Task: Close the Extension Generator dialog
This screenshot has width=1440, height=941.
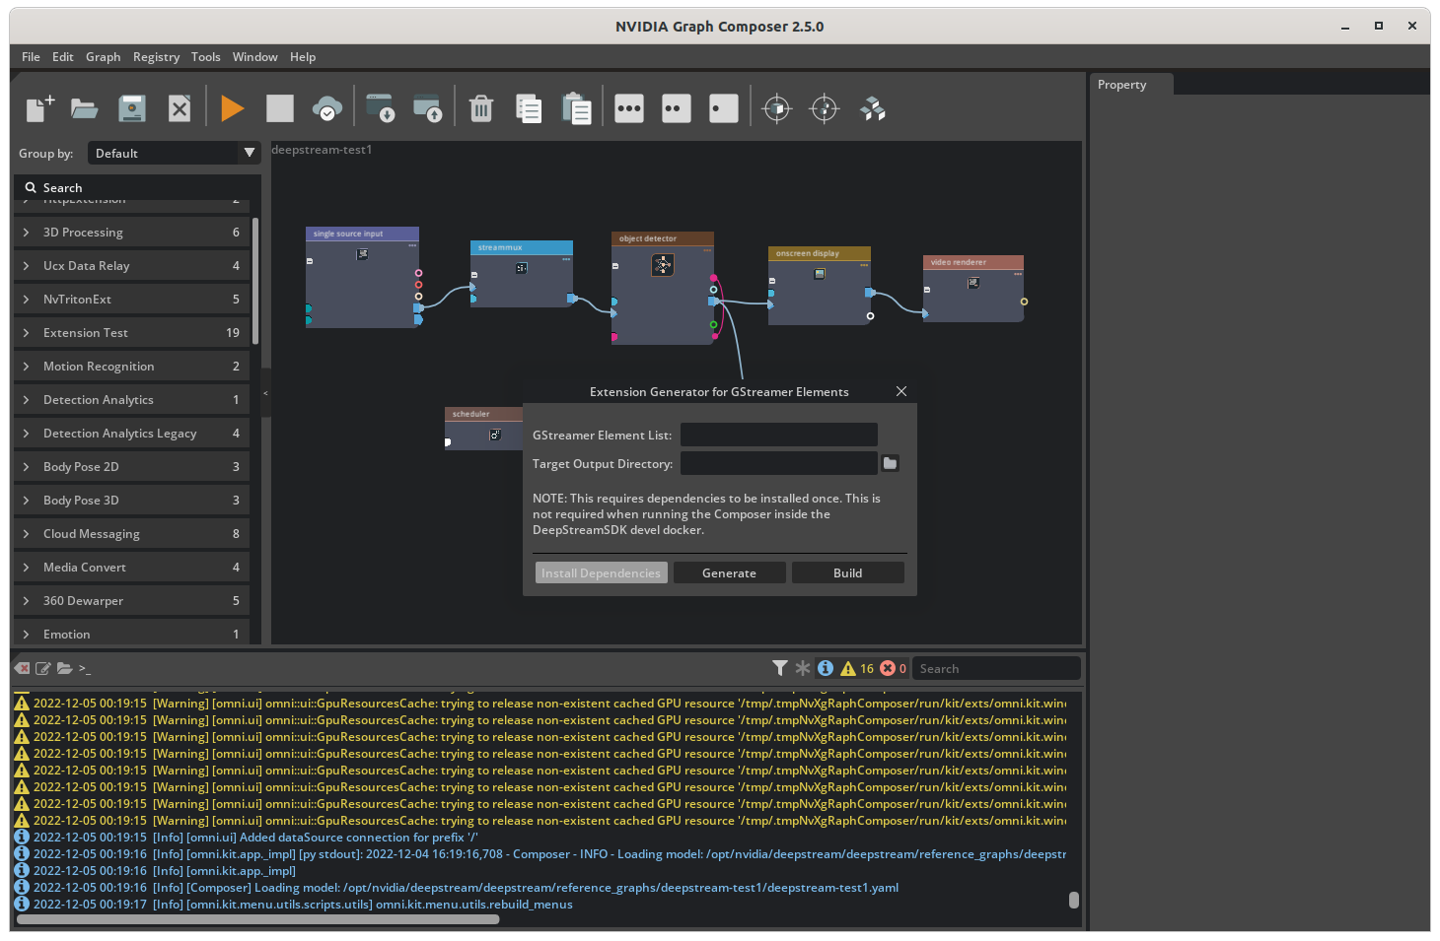Action: pyautogui.click(x=901, y=391)
